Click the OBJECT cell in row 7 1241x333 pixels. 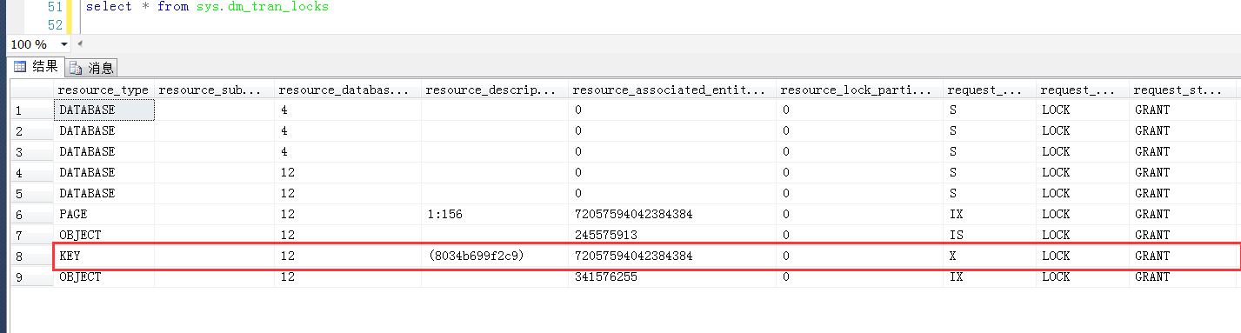(104, 235)
